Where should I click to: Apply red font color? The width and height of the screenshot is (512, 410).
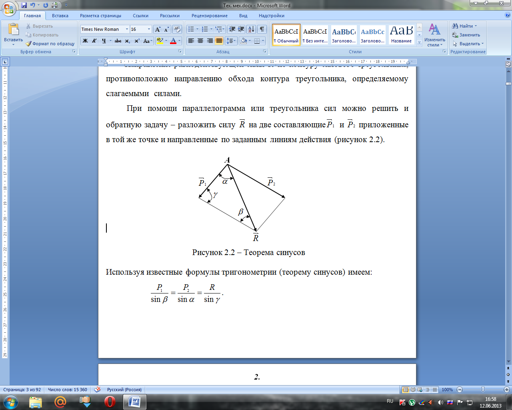coord(173,41)
